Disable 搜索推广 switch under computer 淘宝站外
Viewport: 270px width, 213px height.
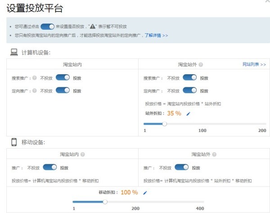tap(190, 78)
